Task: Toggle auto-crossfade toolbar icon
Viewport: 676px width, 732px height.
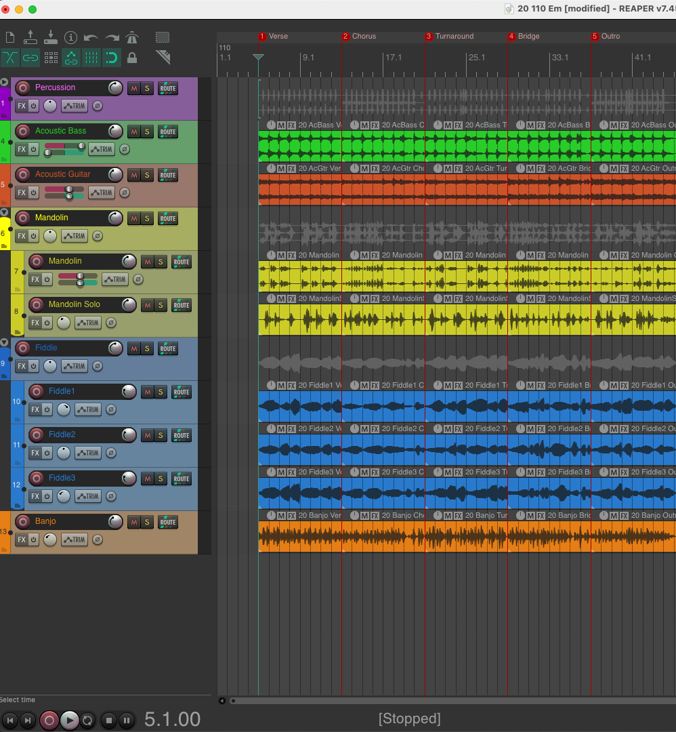Action: tap(9, 58)
